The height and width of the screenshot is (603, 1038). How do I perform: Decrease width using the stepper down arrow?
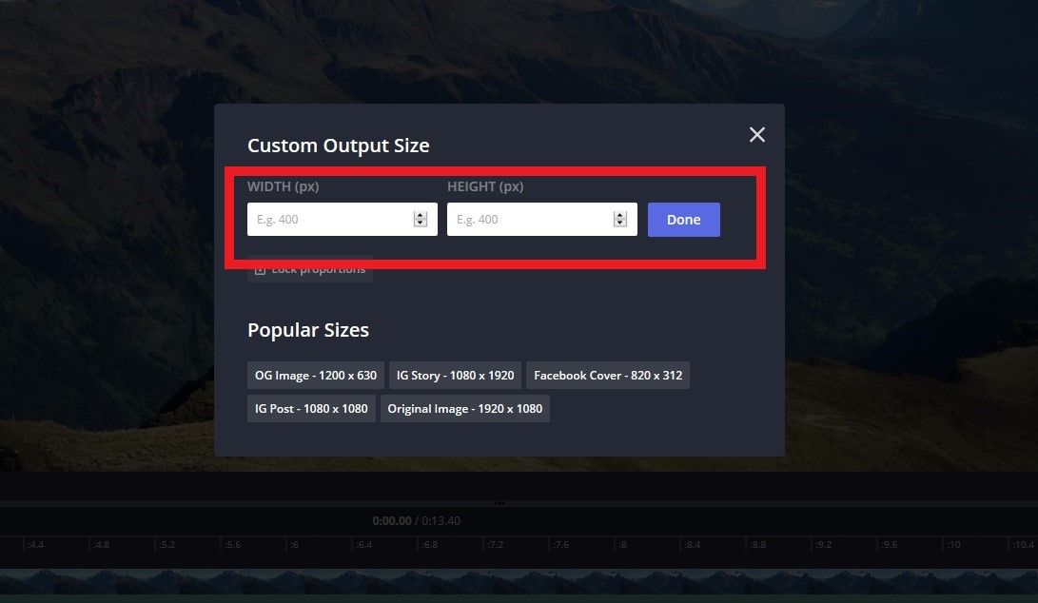click(420, 224)
